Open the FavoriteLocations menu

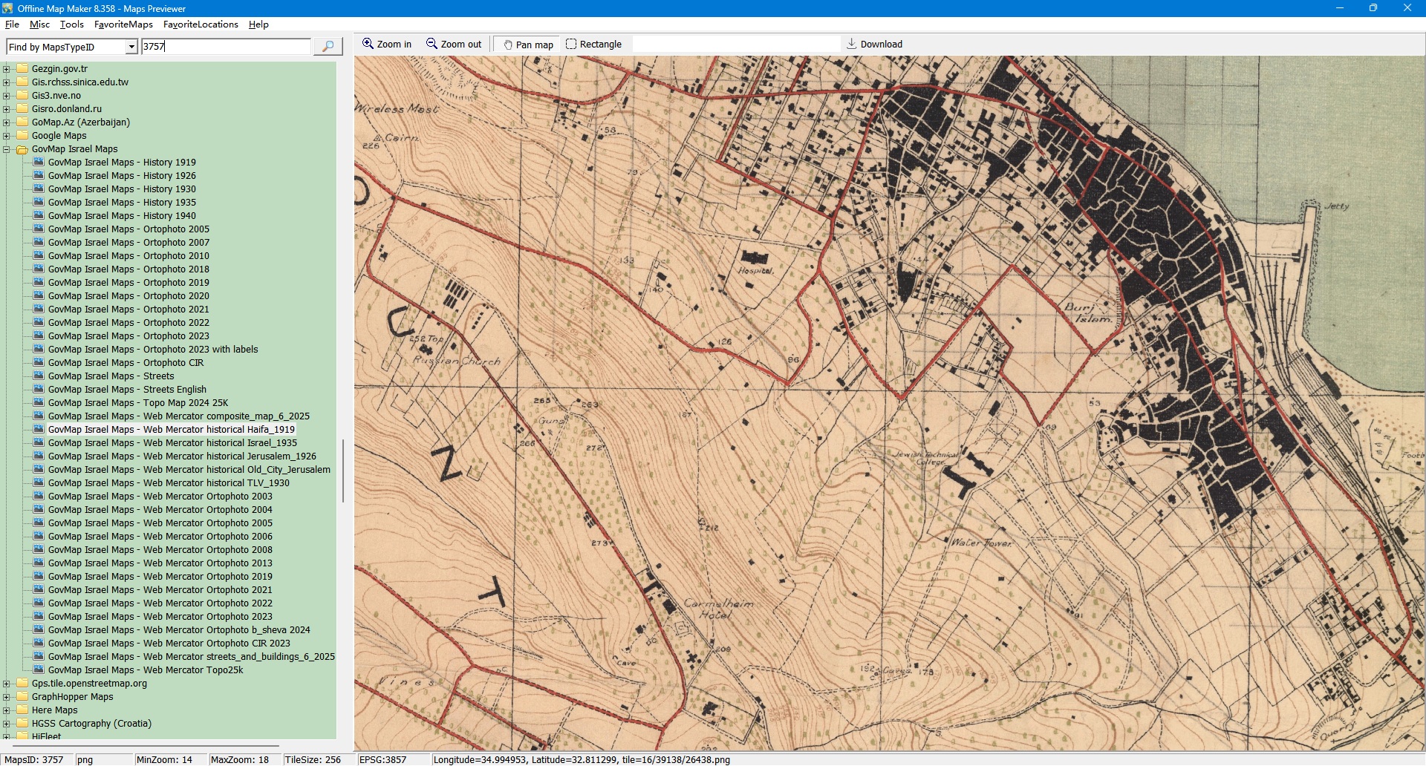tap(201, 24)
